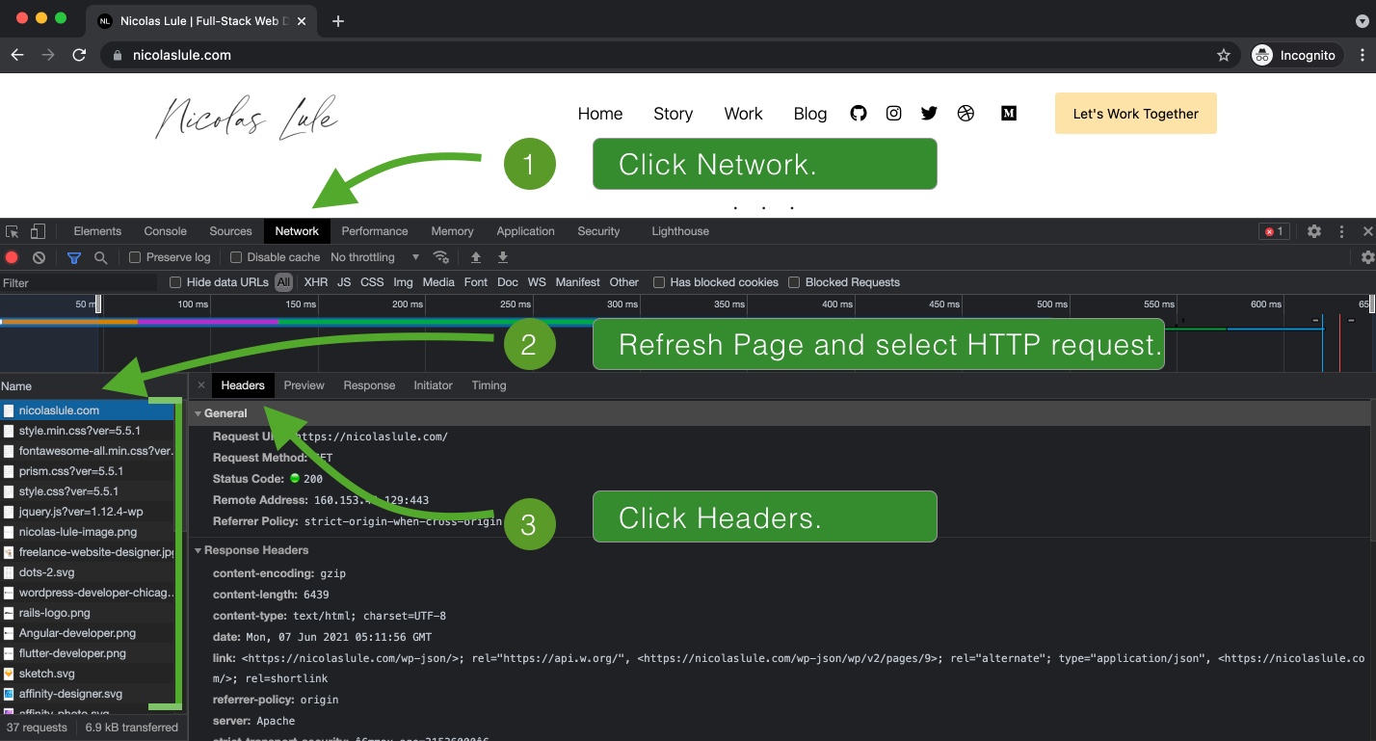This screenshot has width=1376, height=741.
Task: Check Has blocked cookies
Action: pyautogui.click(x=659, y=282)
